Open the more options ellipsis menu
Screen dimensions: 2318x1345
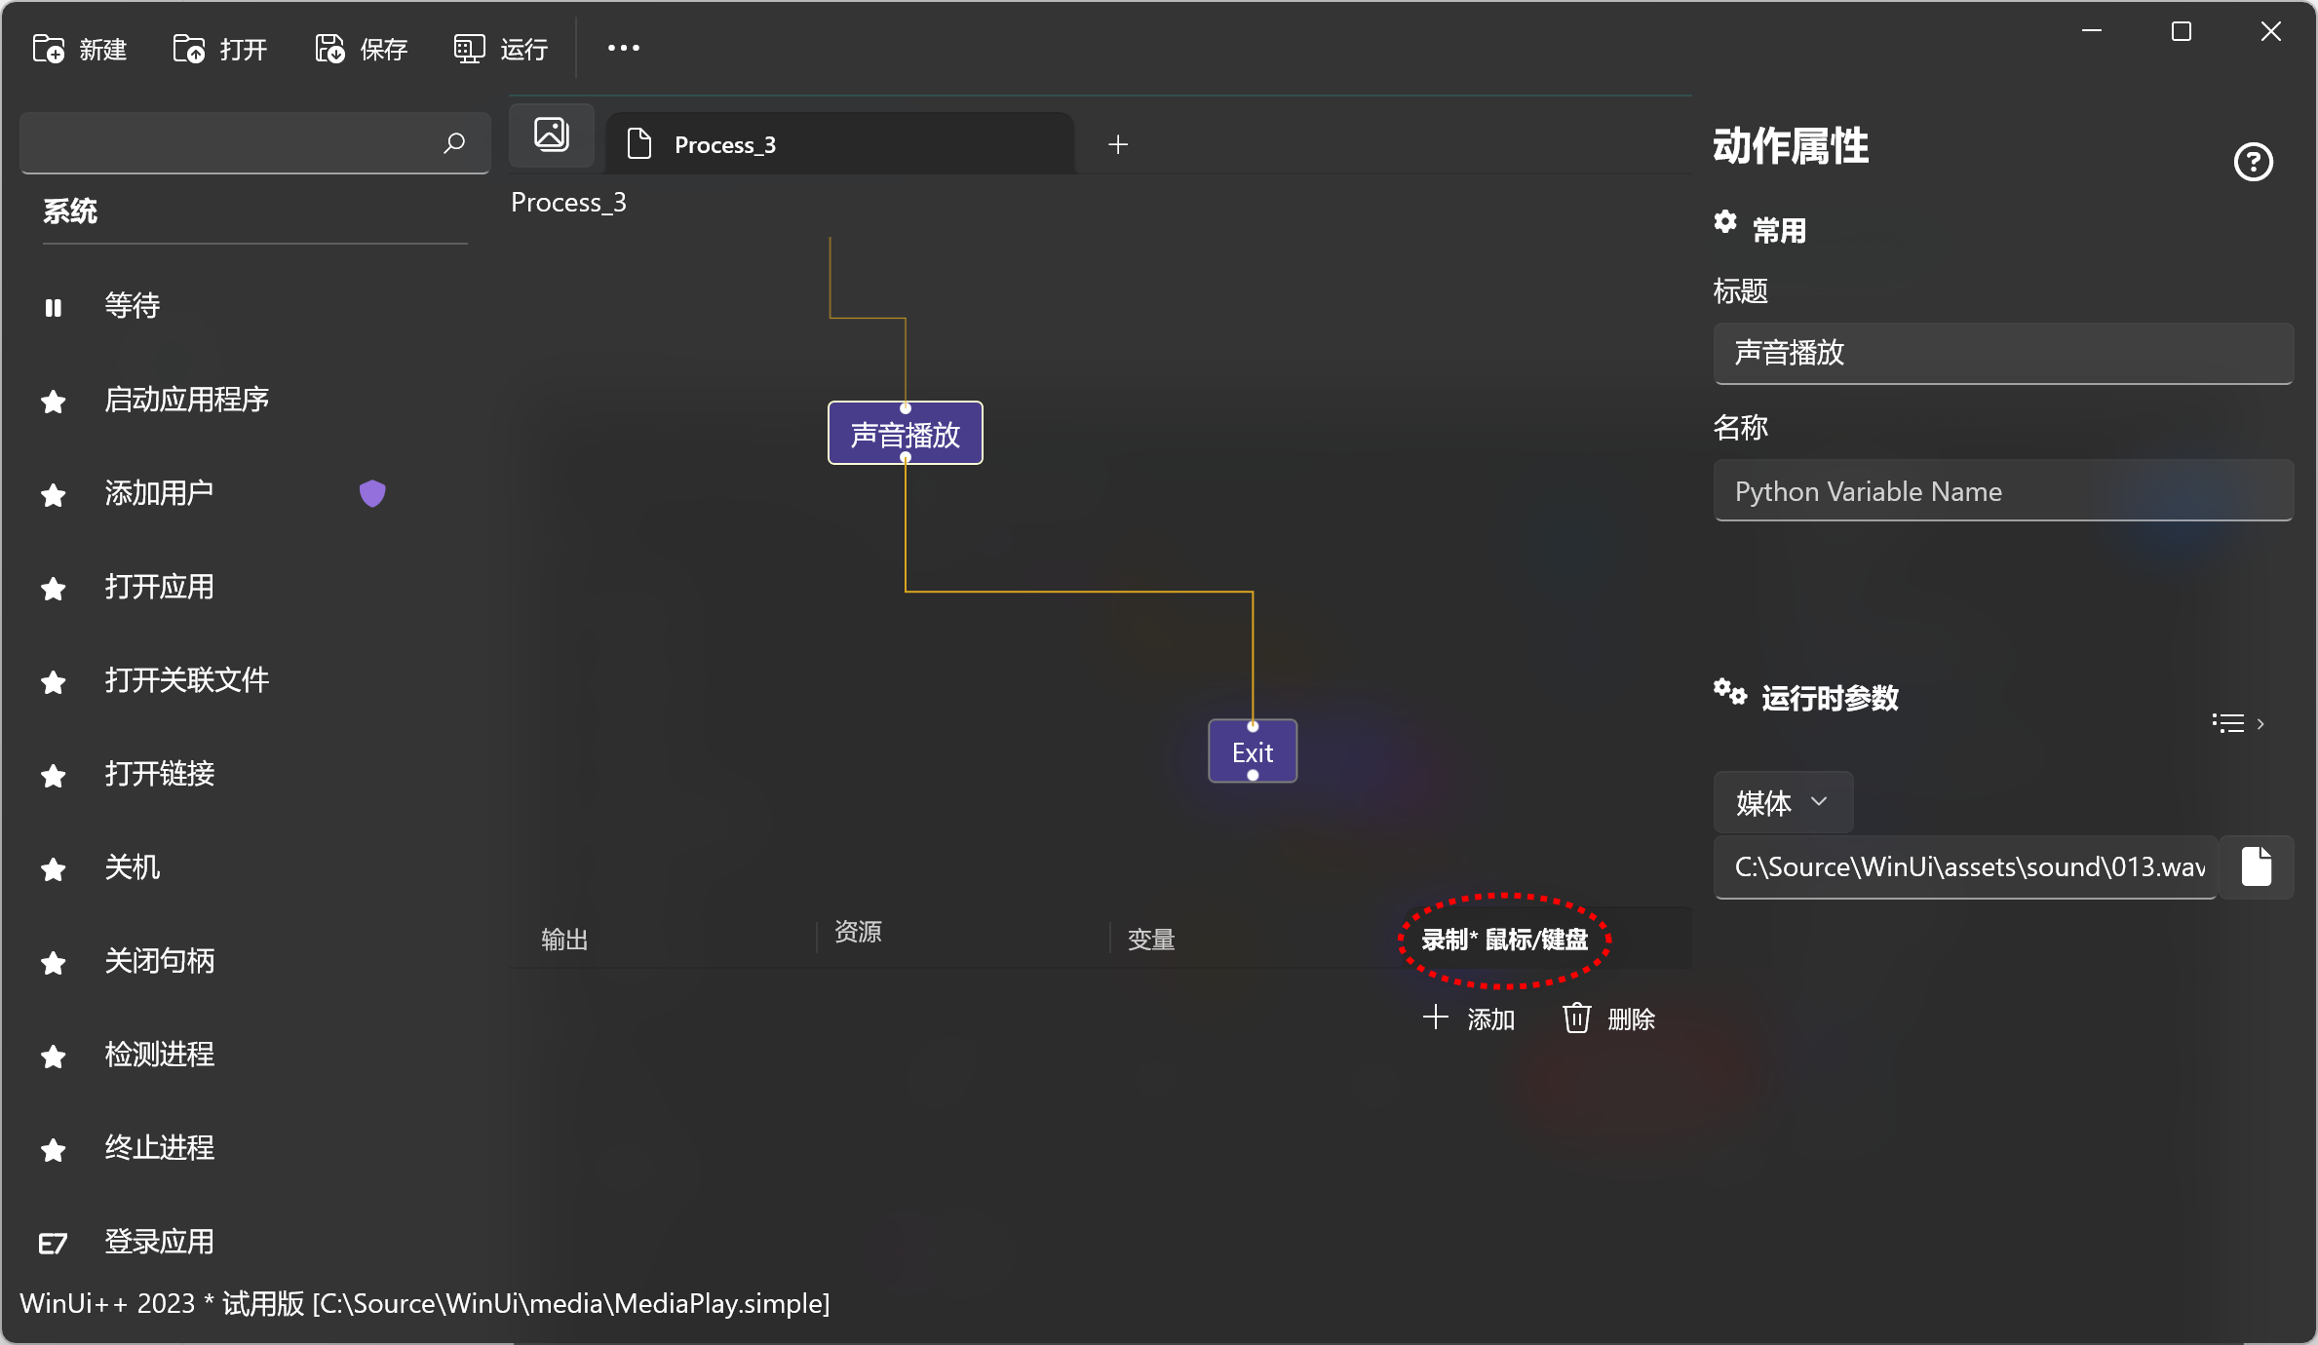[x=624, y=48]
